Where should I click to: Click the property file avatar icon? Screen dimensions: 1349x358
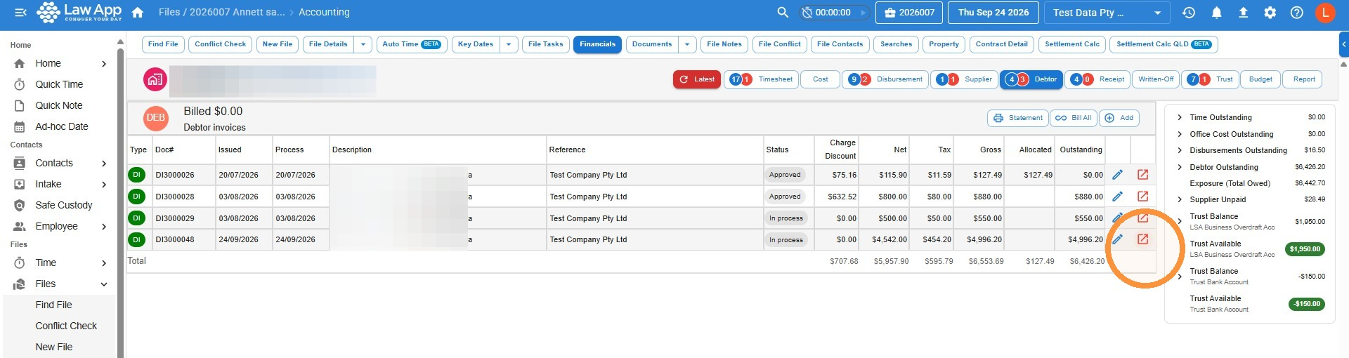click(155, 79)
